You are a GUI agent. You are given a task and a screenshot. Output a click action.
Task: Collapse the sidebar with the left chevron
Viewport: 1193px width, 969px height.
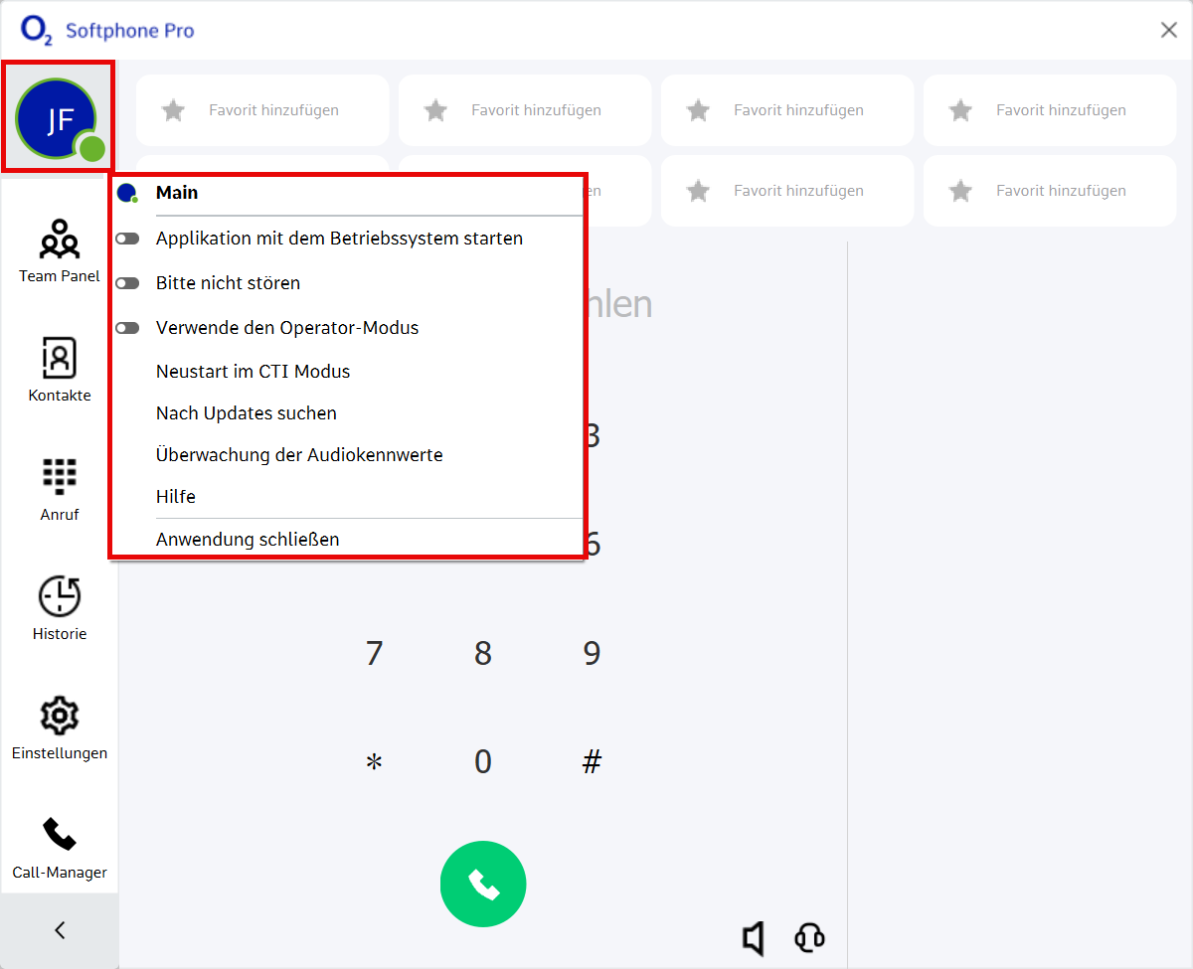(x=60, y=930)
